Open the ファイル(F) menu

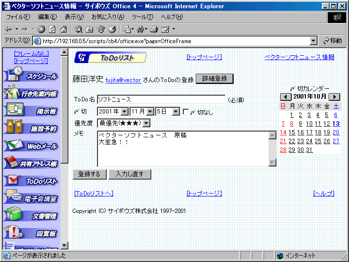(18, 17)
